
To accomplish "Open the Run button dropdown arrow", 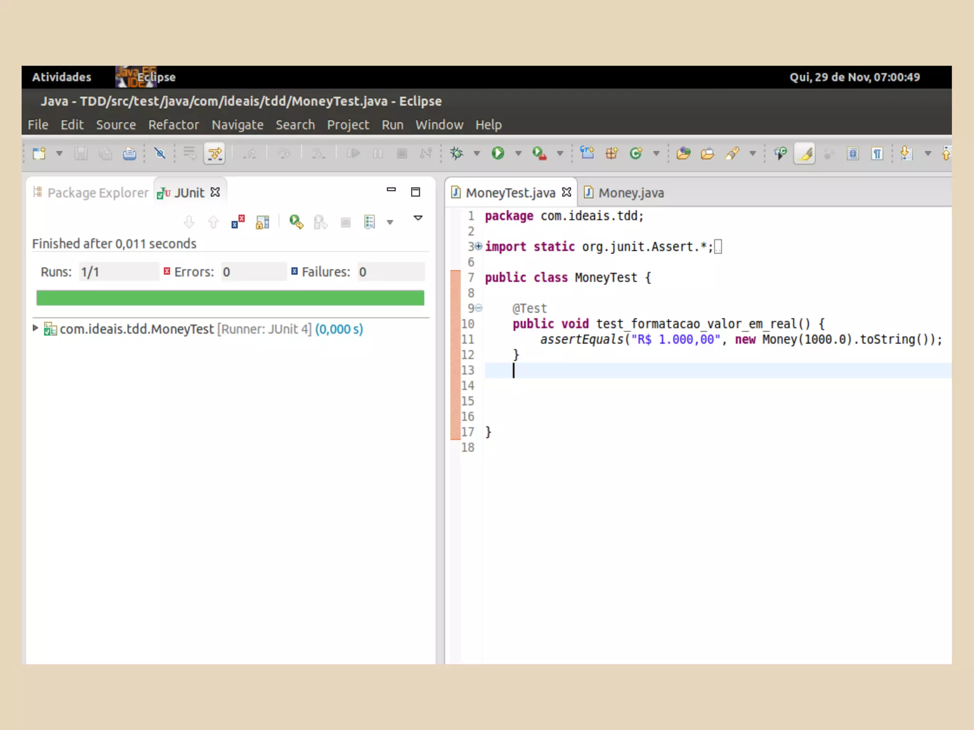I will 518,154.
